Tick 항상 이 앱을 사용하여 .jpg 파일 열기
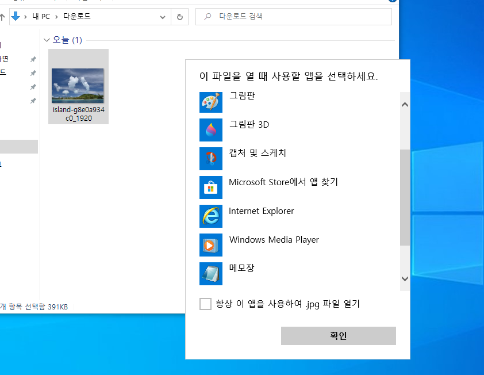This screenshot has height=375, width=484. pyautogui.click(x=205, y=304)
